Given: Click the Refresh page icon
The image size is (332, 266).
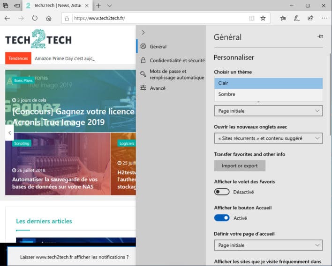Looking at the screenshot, I should 35,18.
